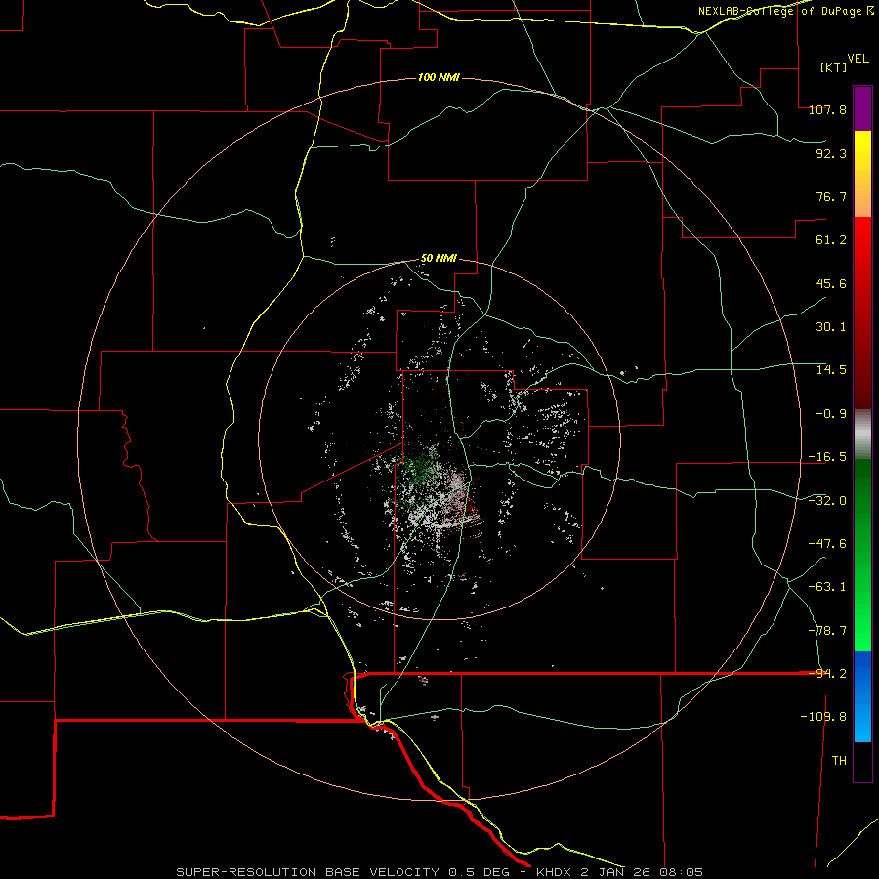879x879 pixels.
Task: Click the "-78.7" velocity scale value
Action: (x=827, y=631)
